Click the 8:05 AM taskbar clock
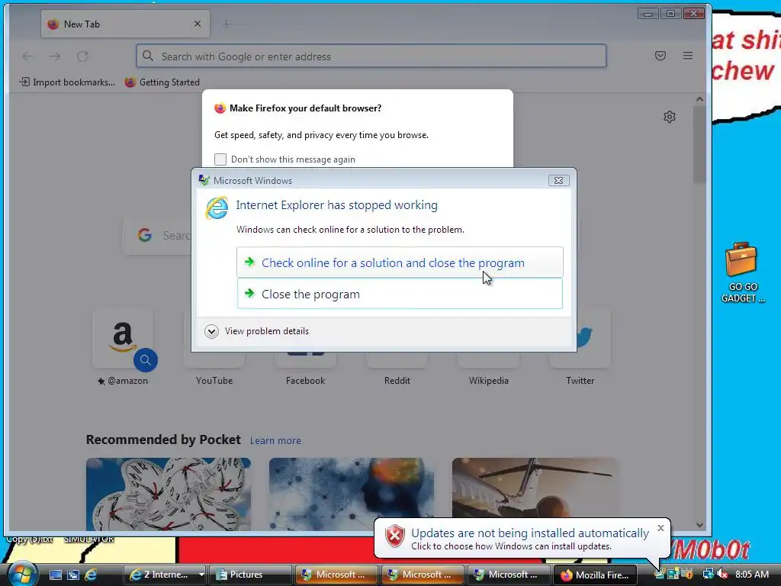781x586 pixels. [x=751, y=574]
